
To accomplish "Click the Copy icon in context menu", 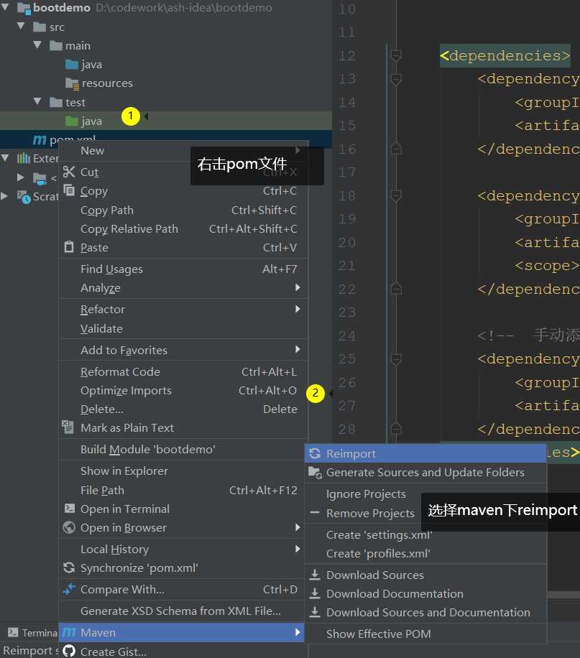I will tap(69, 190).
